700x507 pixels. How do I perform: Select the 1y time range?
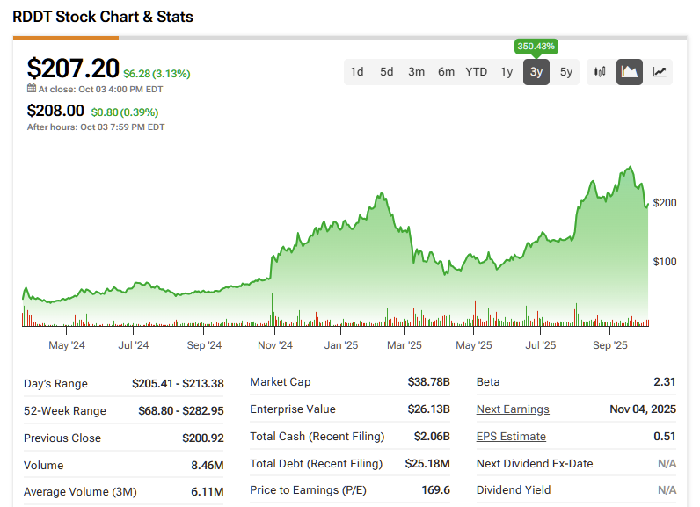click(x=507, y=72)
